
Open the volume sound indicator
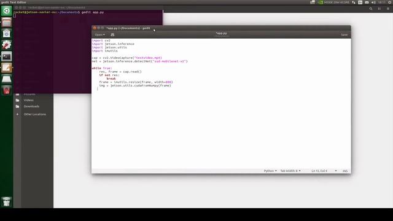click(373, 2)
